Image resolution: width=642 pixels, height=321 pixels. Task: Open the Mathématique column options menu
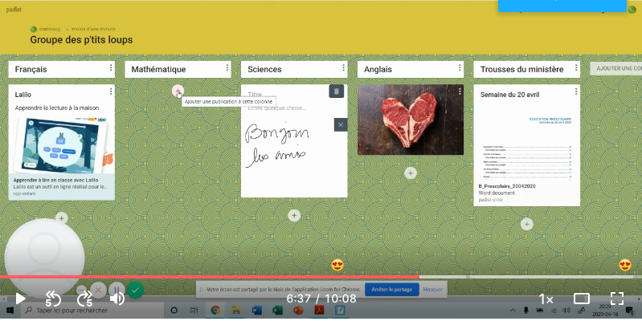pos(227,68)
